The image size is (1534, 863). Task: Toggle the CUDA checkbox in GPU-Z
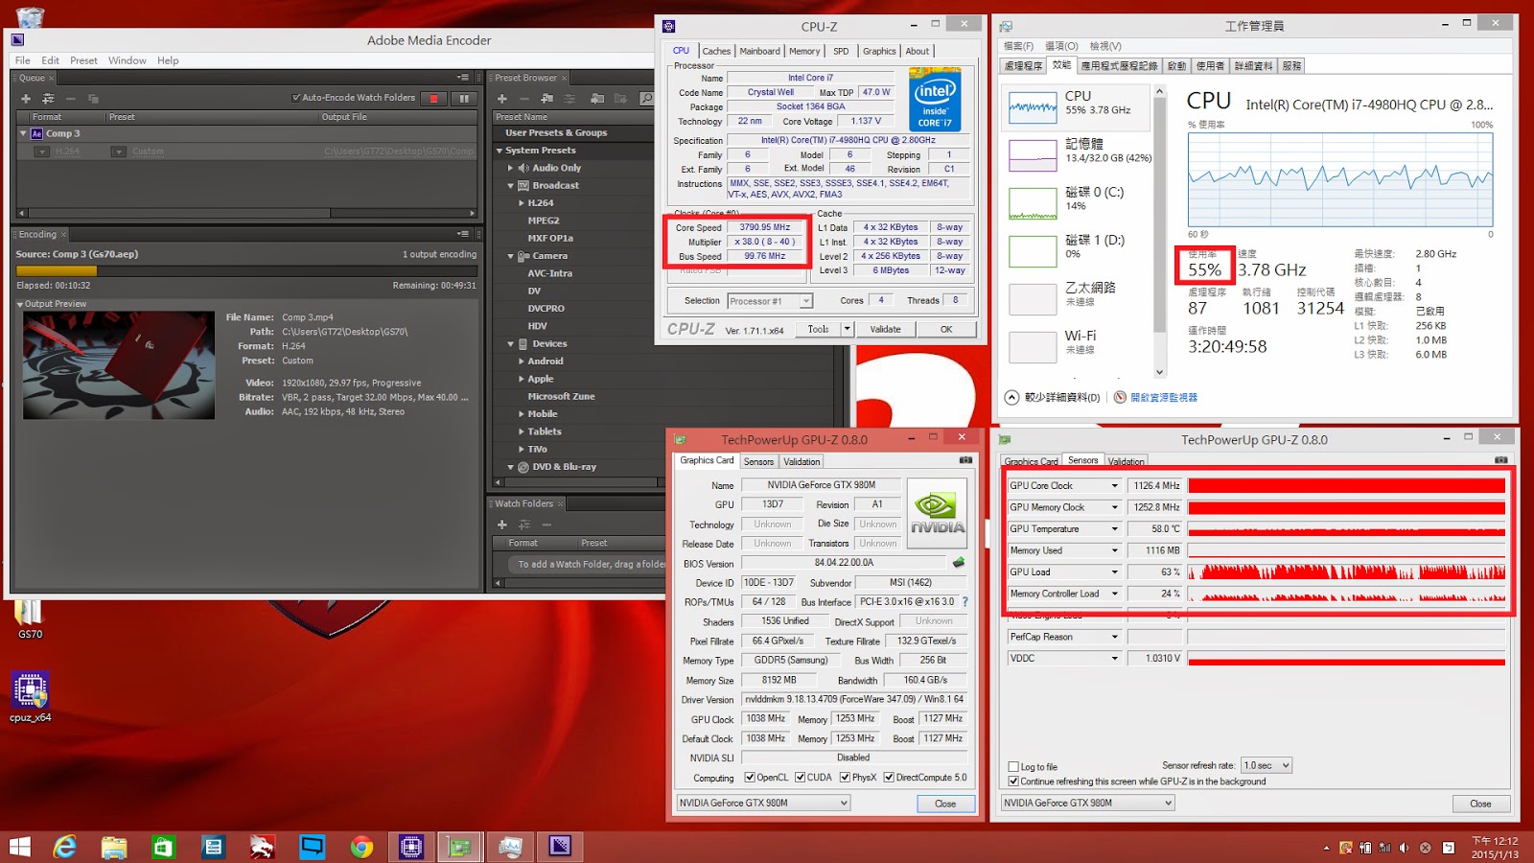pos(800,778)
